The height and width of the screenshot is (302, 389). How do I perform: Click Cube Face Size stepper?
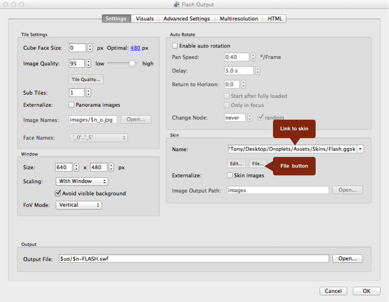tap(90, 48)
